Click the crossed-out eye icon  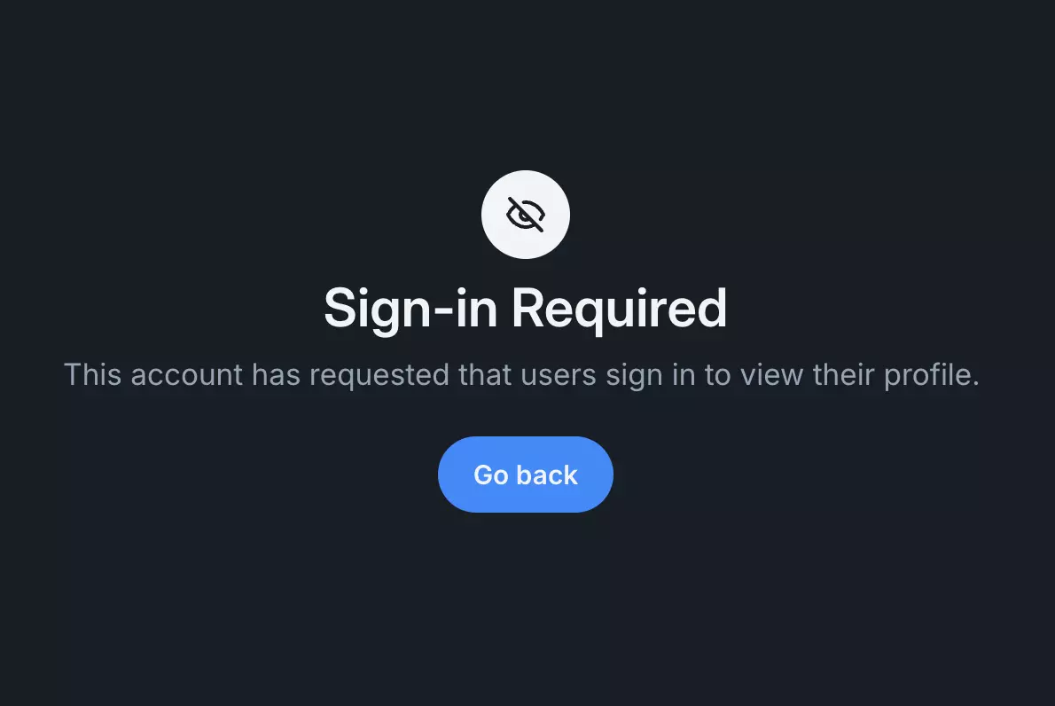pos(526,215)
